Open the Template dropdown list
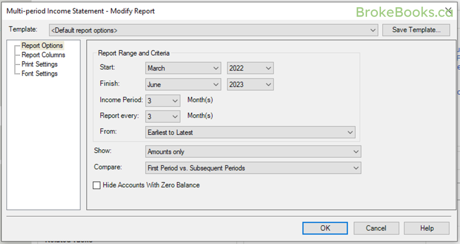 213,30
